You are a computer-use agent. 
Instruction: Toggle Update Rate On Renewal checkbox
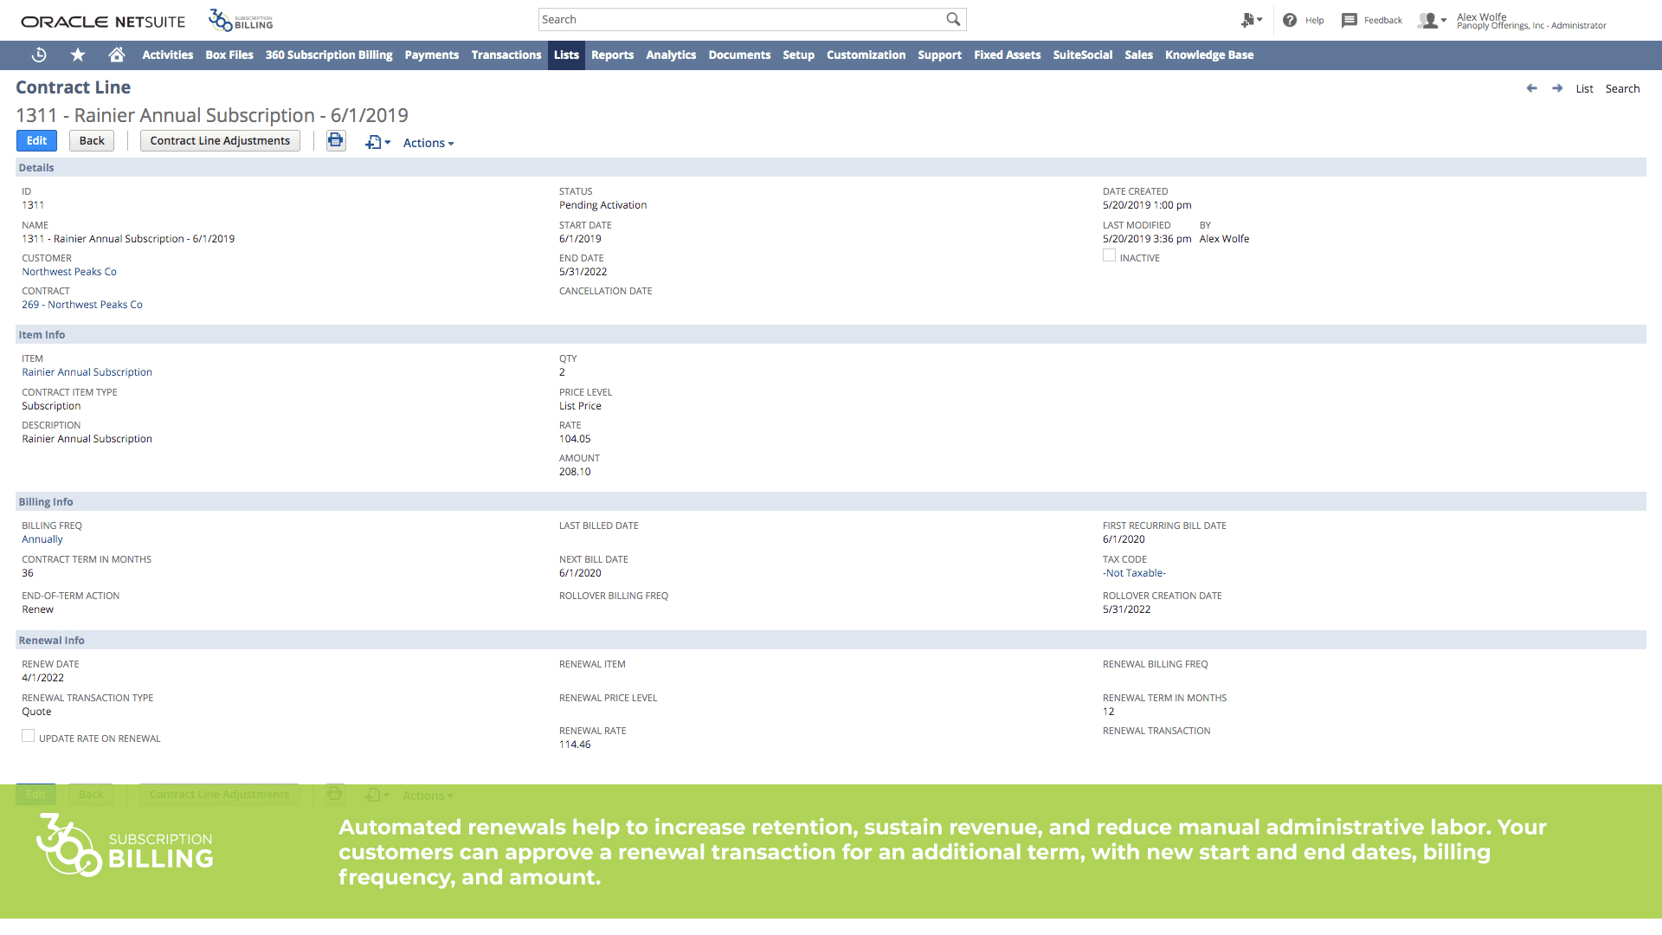[28, 736]
